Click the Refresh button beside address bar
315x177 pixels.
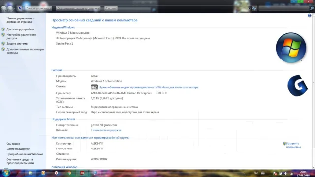pyautogui.click(x=254, y=8)
